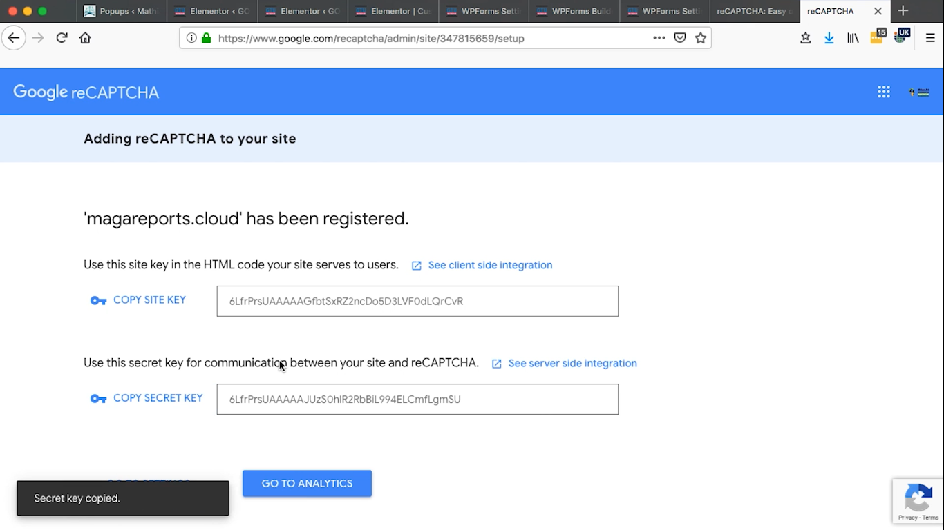
Task: Switch to the Elementor | Cu tab
Action: click(393, 11)
